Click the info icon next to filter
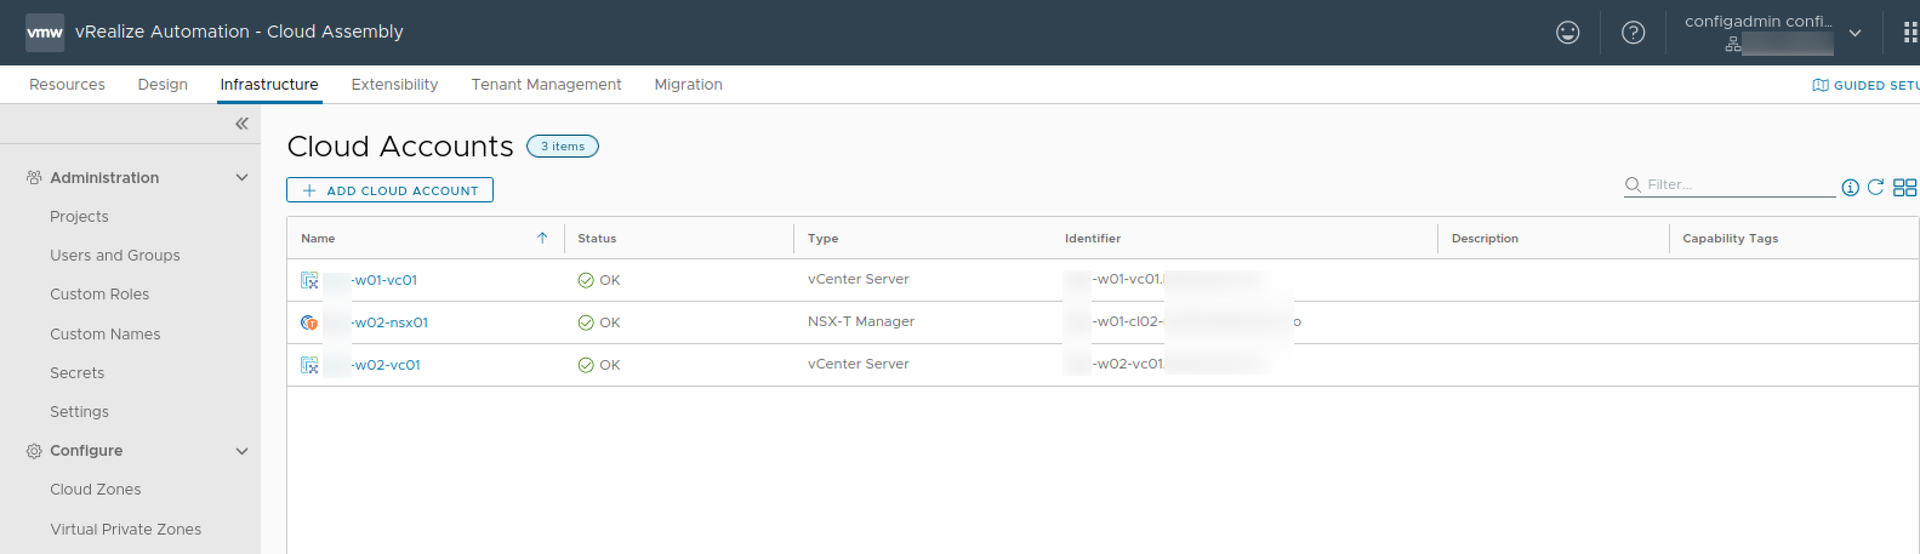 1850,187
